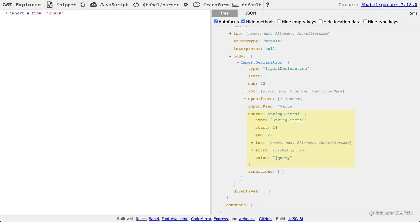Open help question mark icon

coord(267,5)
